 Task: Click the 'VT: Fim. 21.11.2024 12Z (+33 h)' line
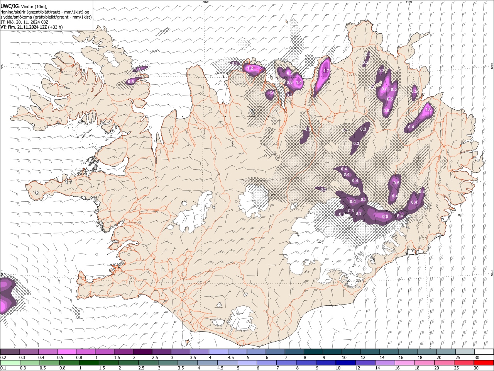[x=31, y=27]
